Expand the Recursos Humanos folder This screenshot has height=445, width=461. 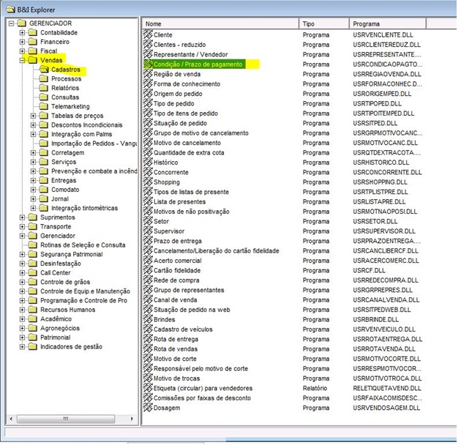[x=23, y=310]
